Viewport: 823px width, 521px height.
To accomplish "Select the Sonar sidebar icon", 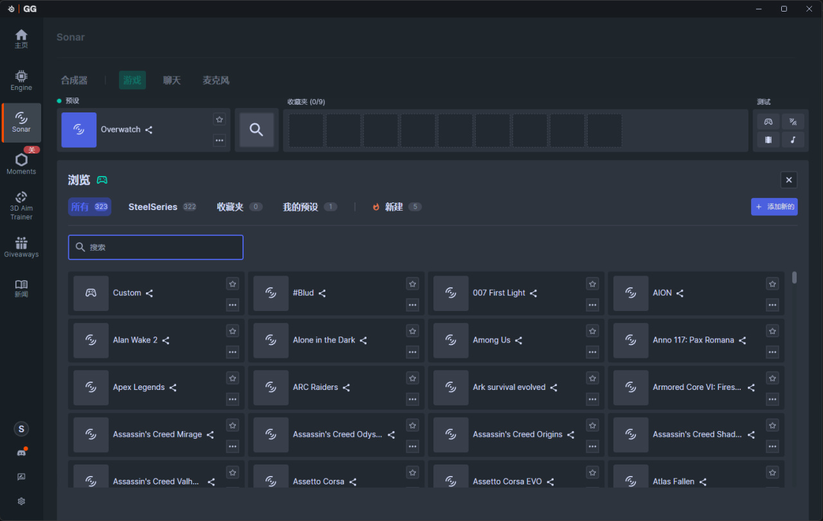I will pyautogui.click(x=21, y=123).
